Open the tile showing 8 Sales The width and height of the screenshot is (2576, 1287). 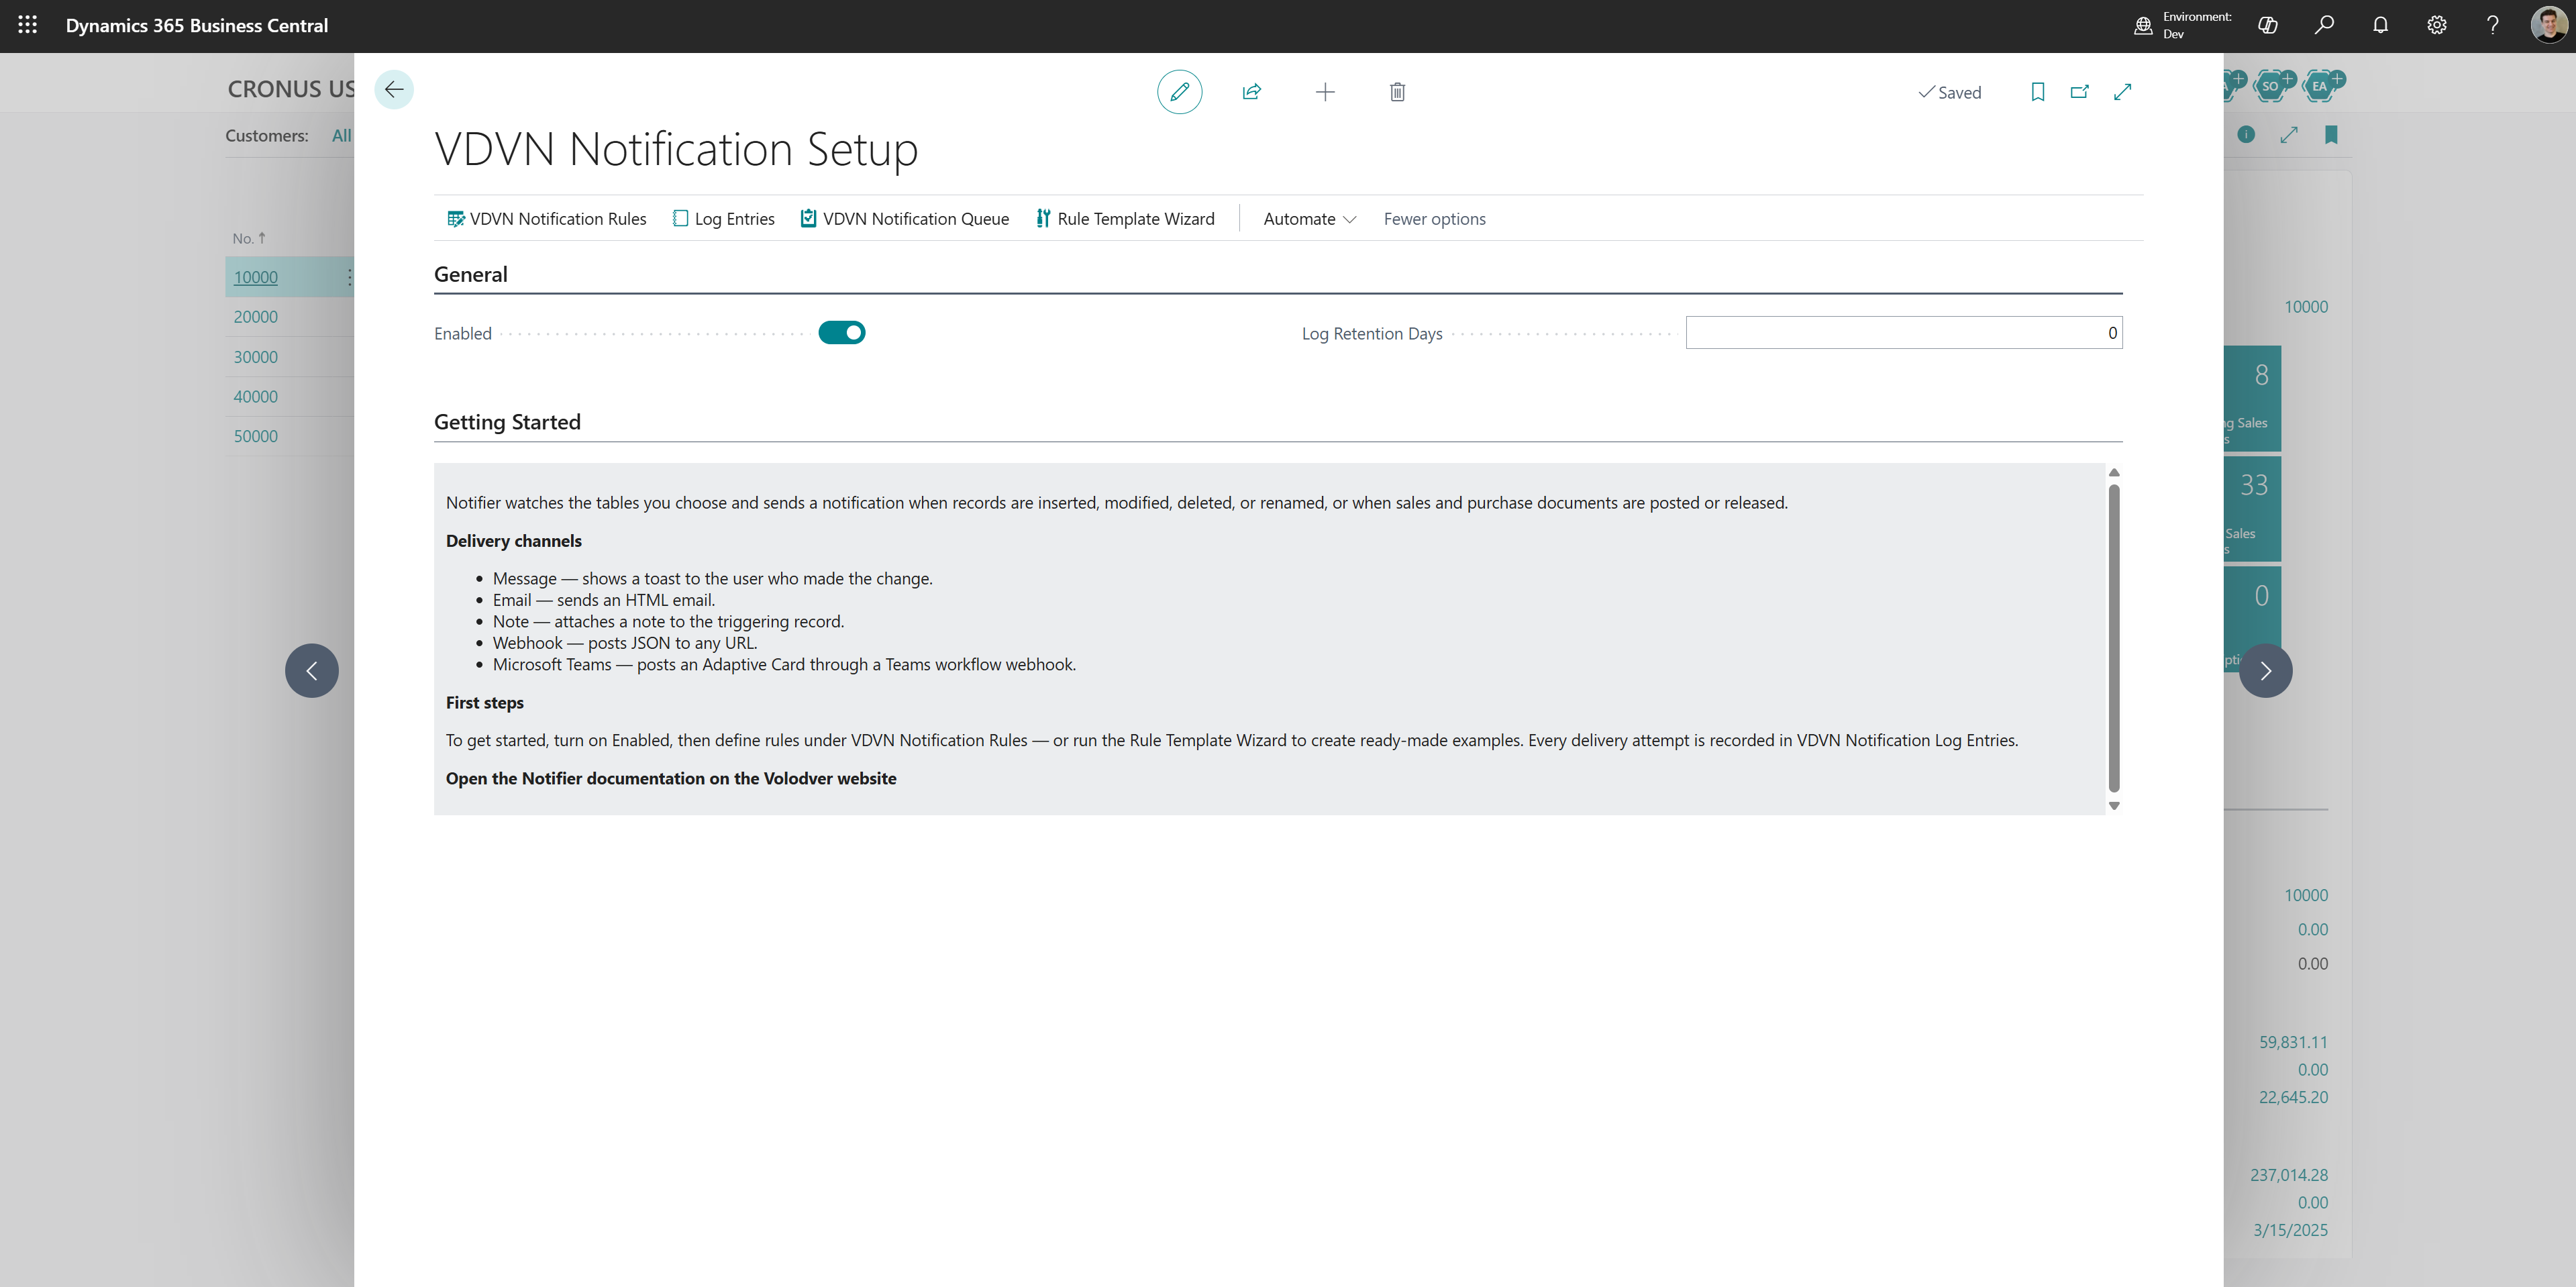coord(2252,398)
